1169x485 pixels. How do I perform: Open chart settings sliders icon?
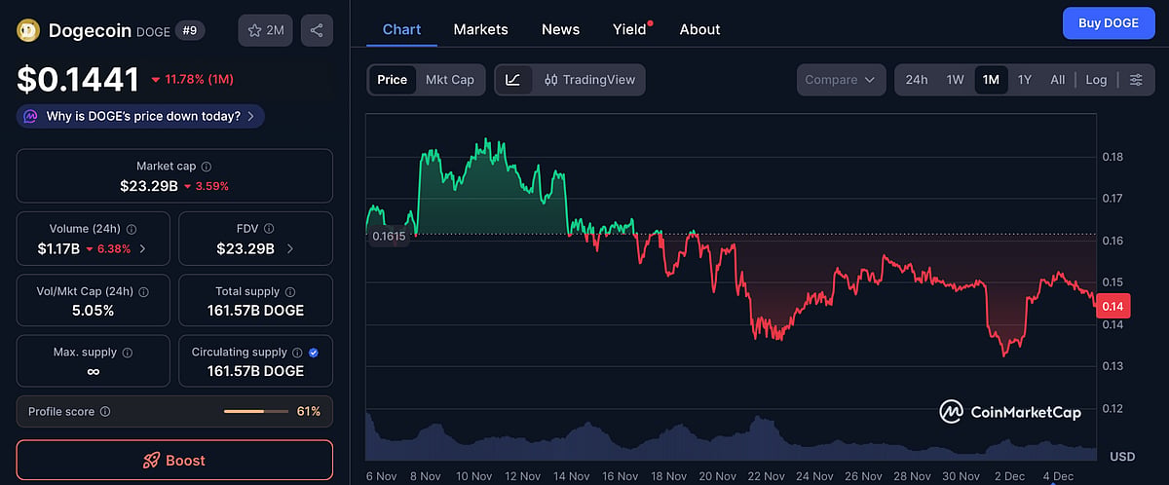click(1136, 80)
